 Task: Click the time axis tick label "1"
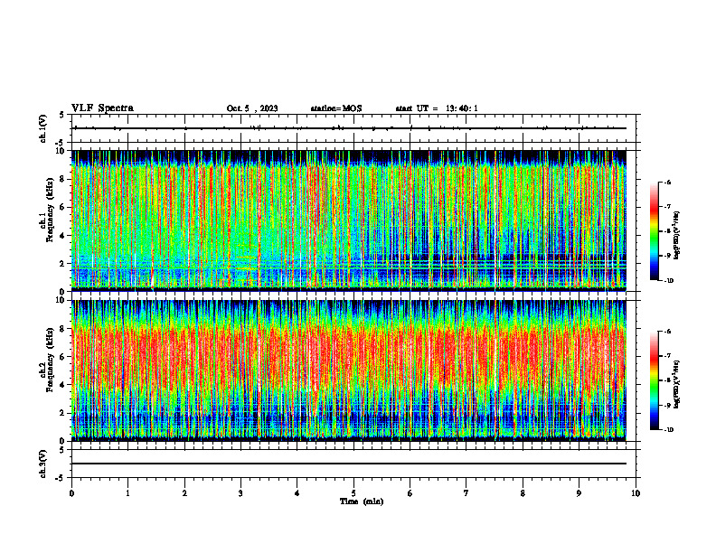[x=127, y=493]
